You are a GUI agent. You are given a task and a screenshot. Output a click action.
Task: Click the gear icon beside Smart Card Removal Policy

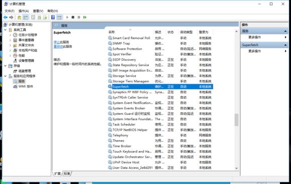point(110,38)
